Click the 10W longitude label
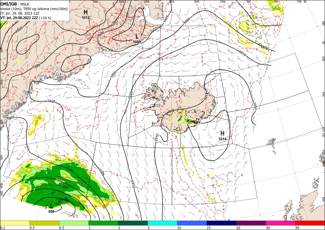325x230 pixels. point(222,2)
